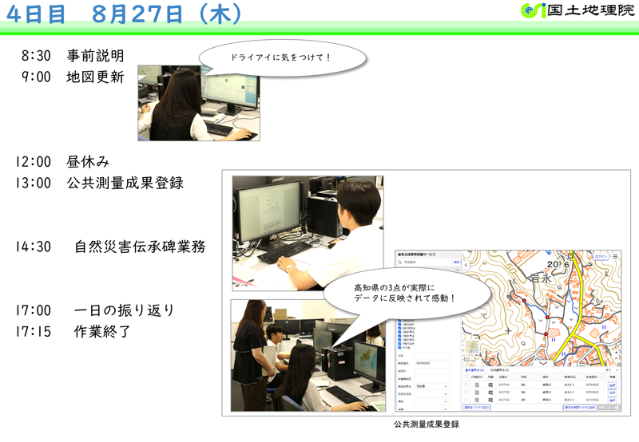This screenshot has height=442, width=639.
Task: Click the middle red survey point marker
Action: click(x=547, y=317)
